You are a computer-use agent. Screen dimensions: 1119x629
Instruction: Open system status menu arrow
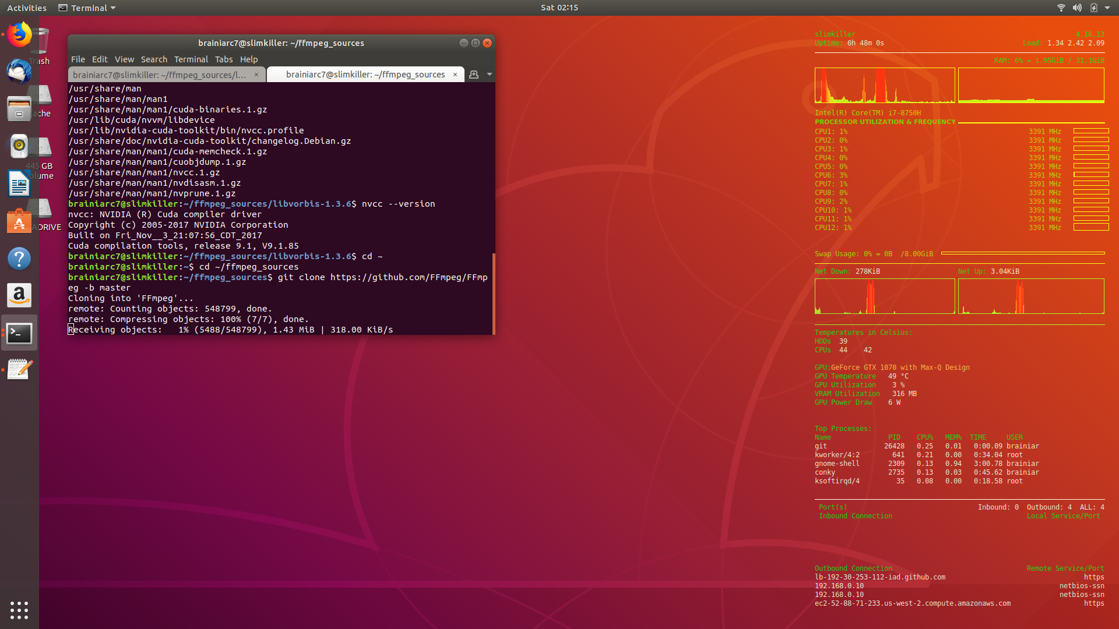(1107, 8)
